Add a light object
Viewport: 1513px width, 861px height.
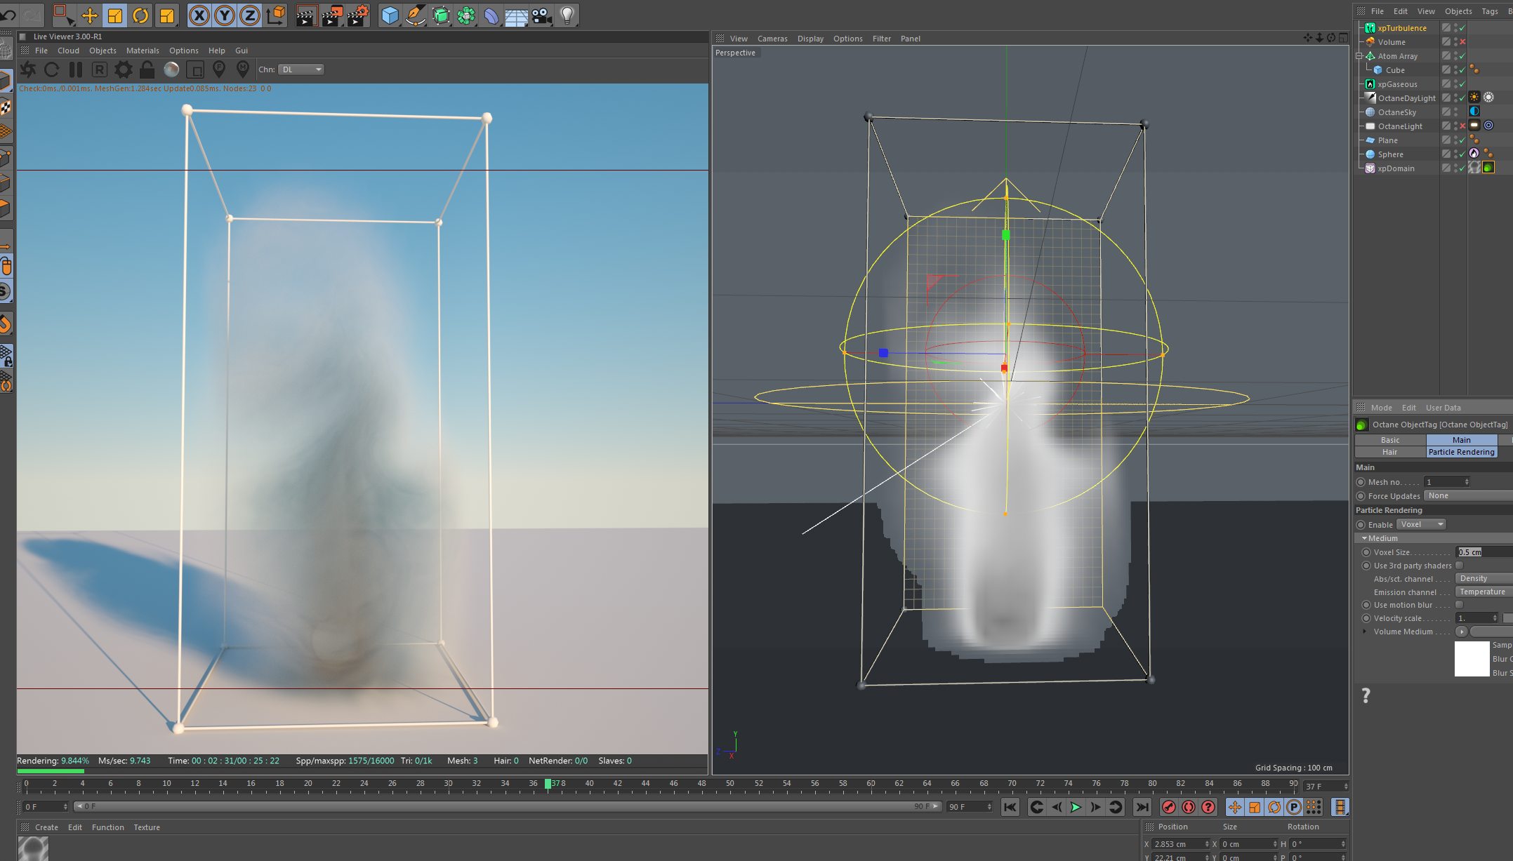pos(567,15)
